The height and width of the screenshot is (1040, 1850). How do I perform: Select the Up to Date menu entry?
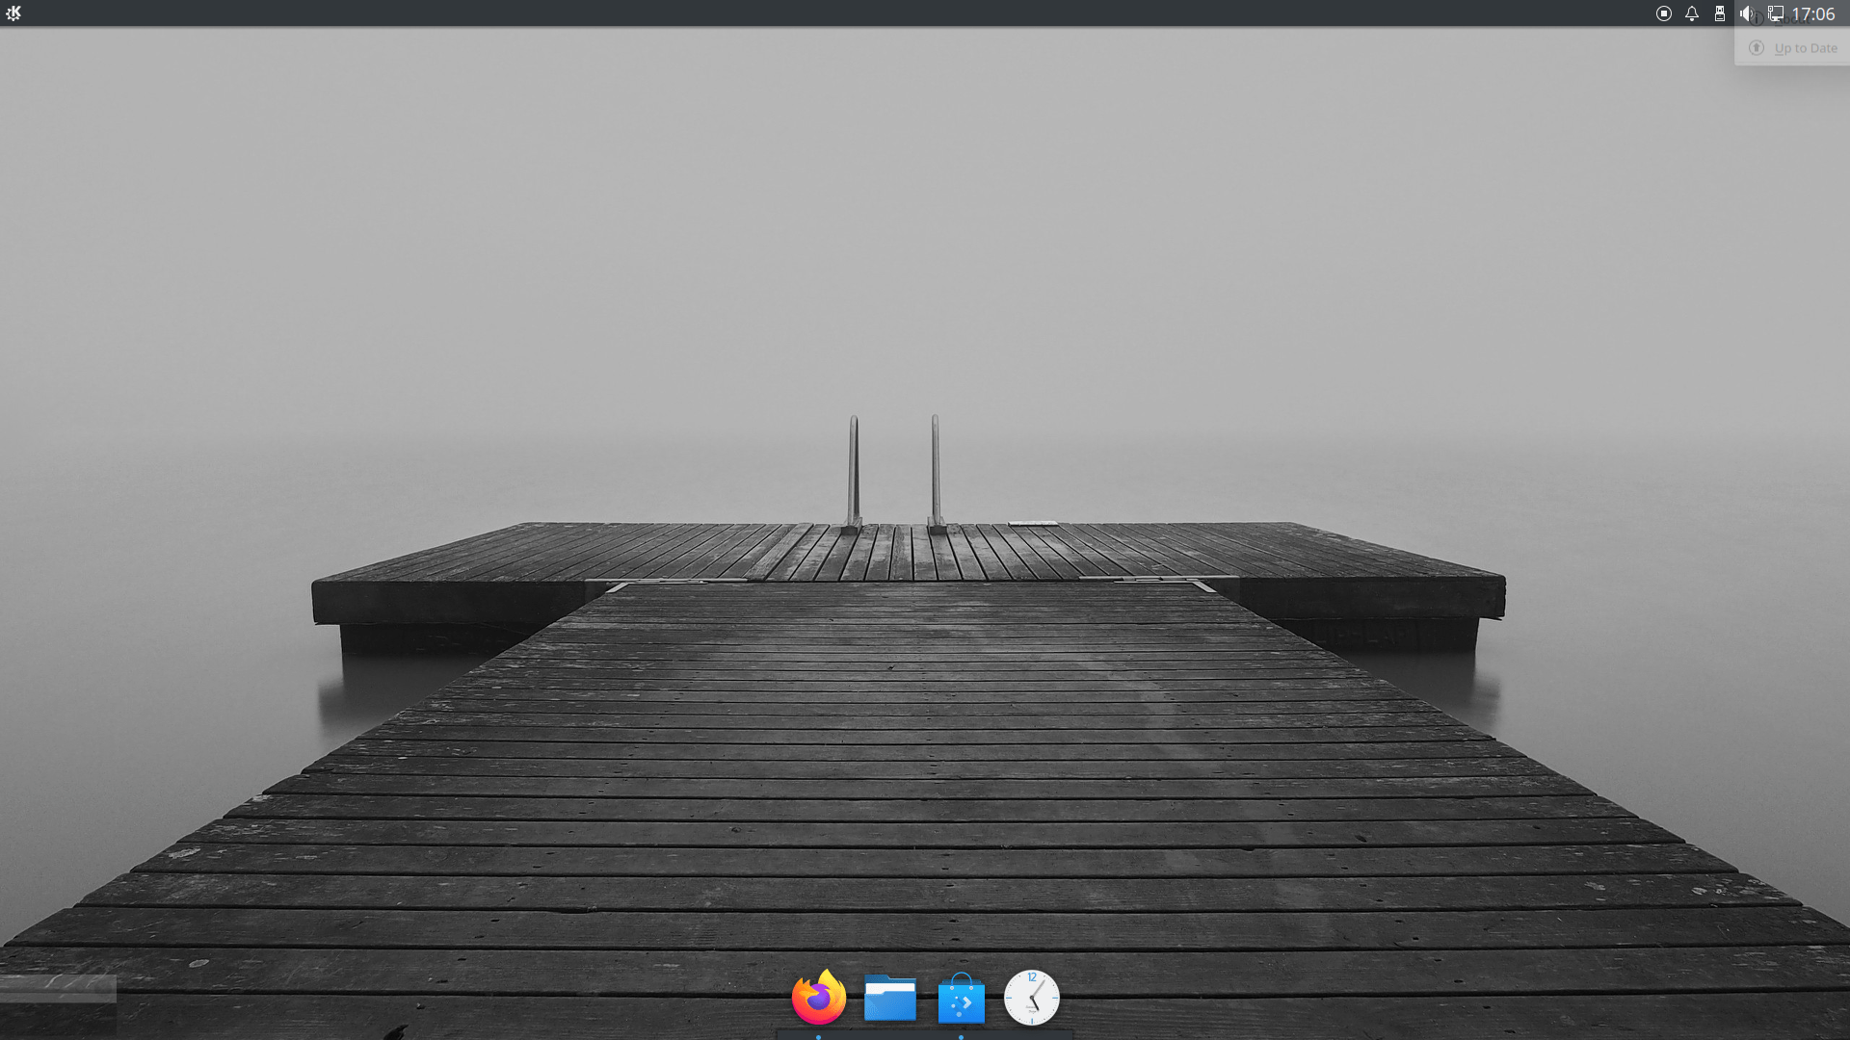tap(1805, 48)
